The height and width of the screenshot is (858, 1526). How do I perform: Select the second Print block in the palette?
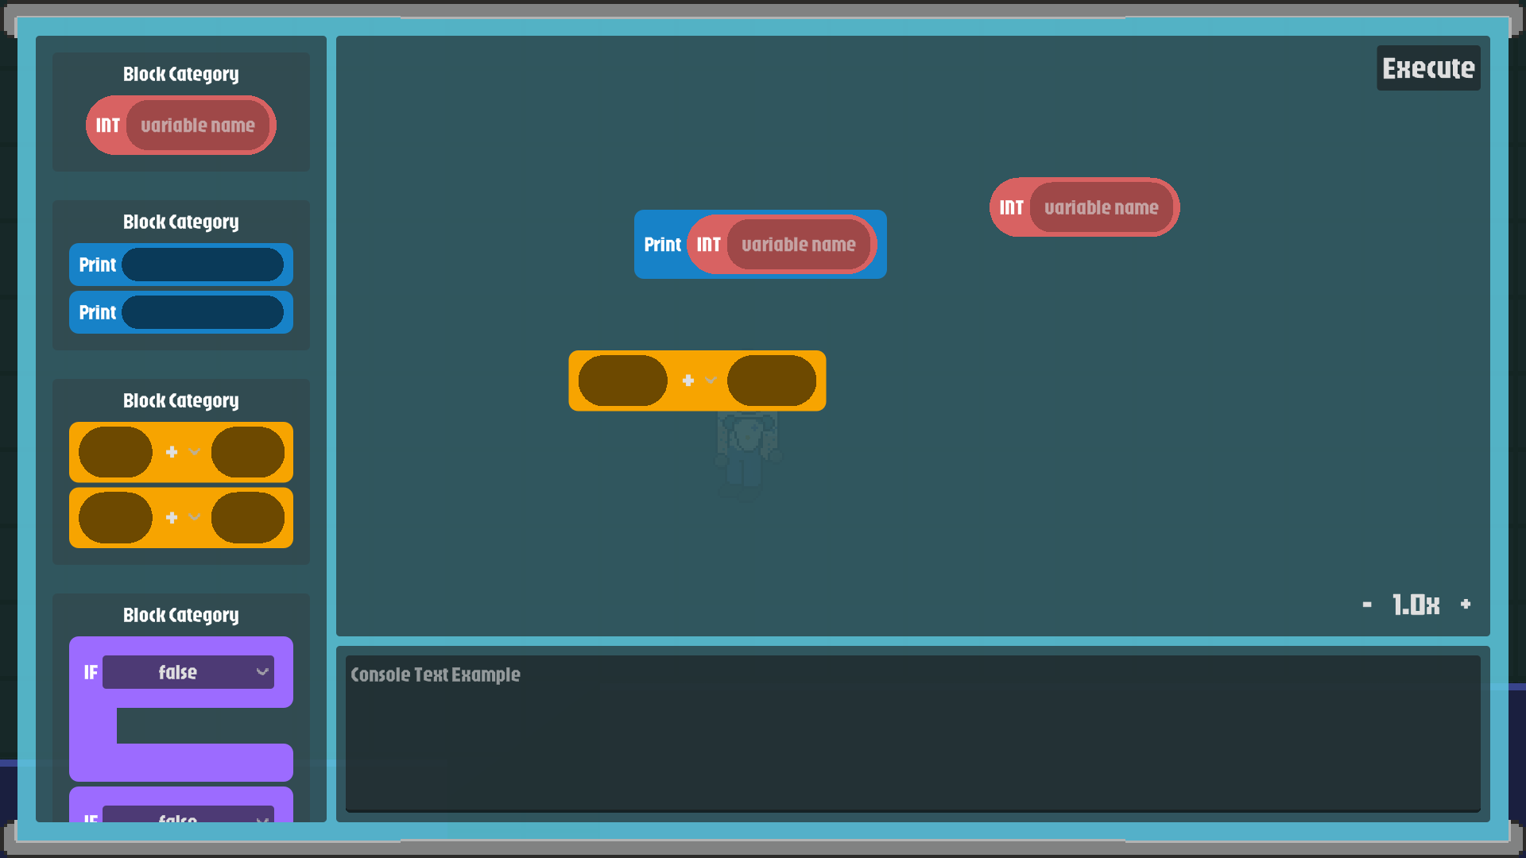pos(180,312)
